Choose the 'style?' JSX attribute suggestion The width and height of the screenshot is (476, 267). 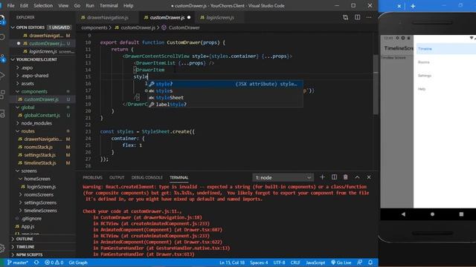point(225,84)
